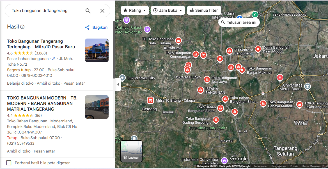The height and width of the screenshot is (169, 328).
Task: Click the hotel H marker on map
Action: 280,78
